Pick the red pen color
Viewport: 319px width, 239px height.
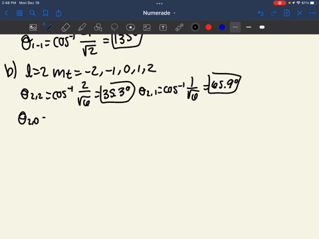coord(209,27)
